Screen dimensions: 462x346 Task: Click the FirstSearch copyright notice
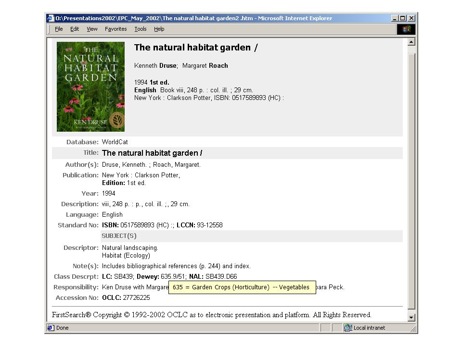[212, 315]
